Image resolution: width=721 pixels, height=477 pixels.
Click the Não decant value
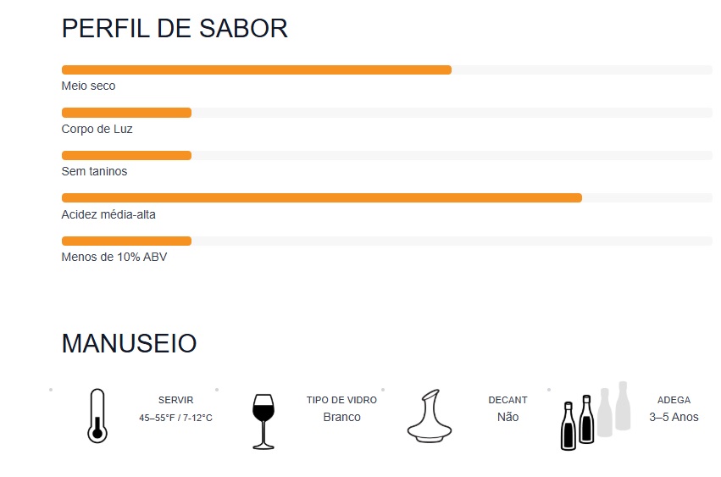[507, 417]
